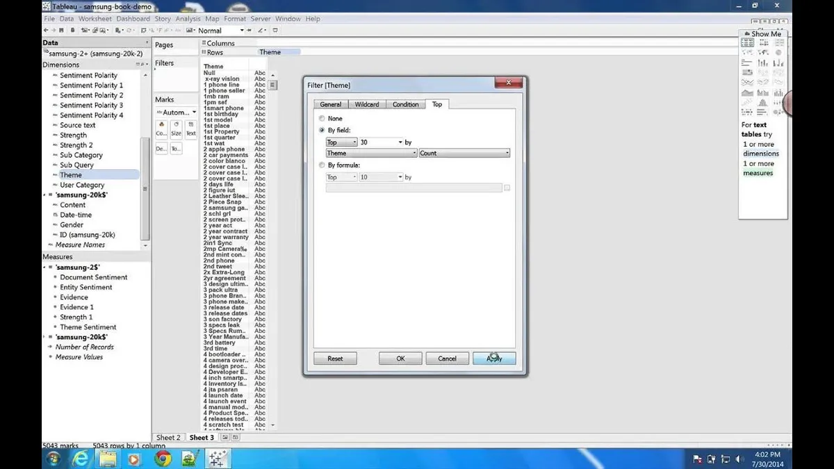This screenshot has width=834, height=469.
Task: Click OK in the filter dialog
Action: (x=400, y=359)
